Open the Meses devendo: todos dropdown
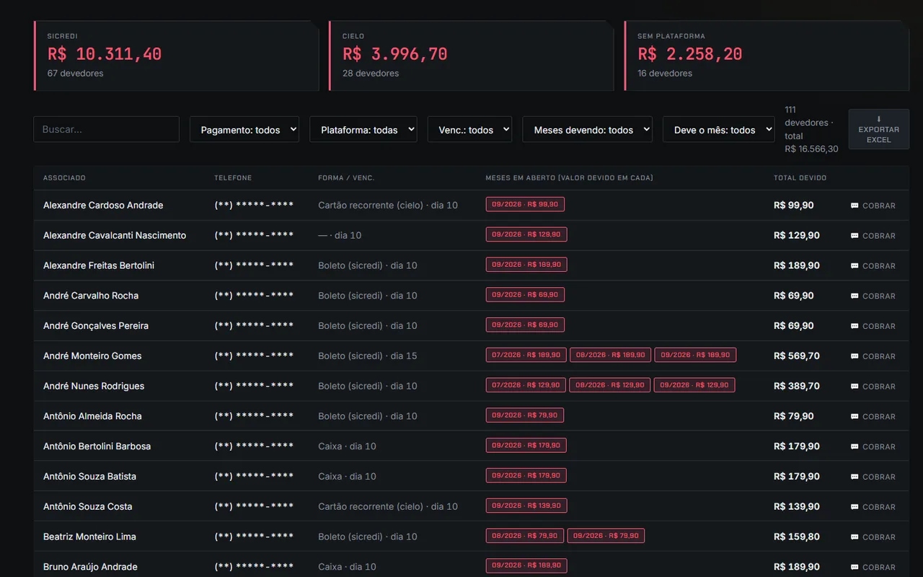This screenshot has width=923, height=577. pos(587,130)
